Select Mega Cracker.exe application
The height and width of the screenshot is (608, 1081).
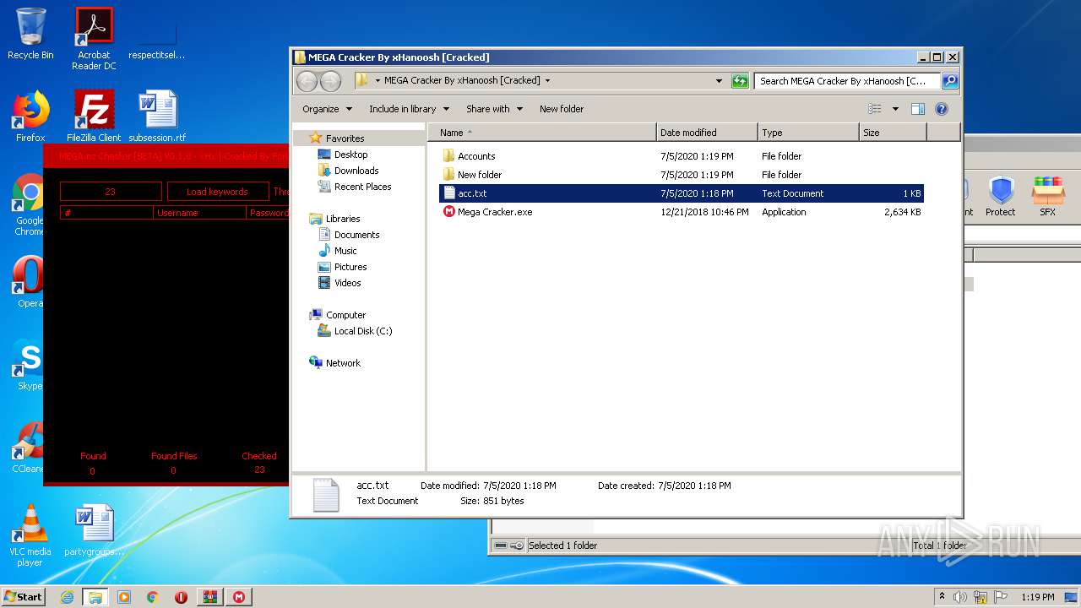pyautogui.click(x=495, y=212)
